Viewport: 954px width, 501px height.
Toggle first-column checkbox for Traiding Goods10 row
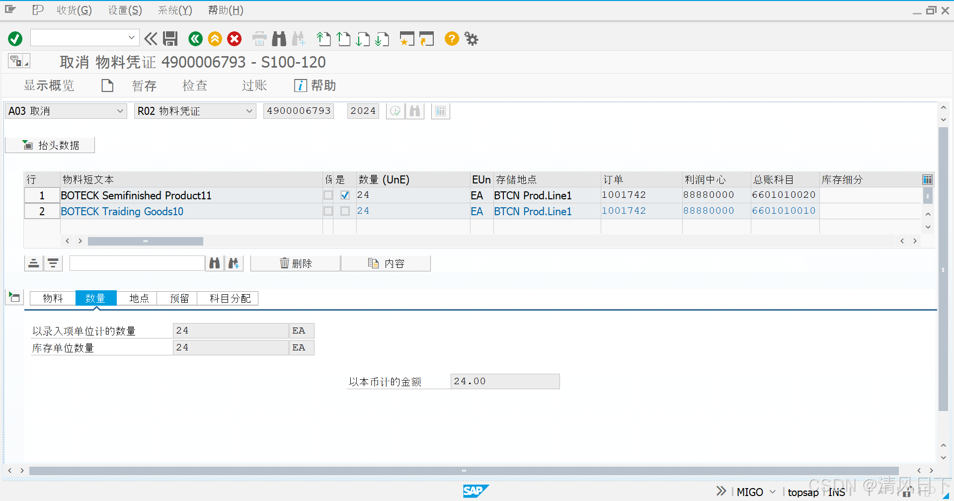point(328,211)
